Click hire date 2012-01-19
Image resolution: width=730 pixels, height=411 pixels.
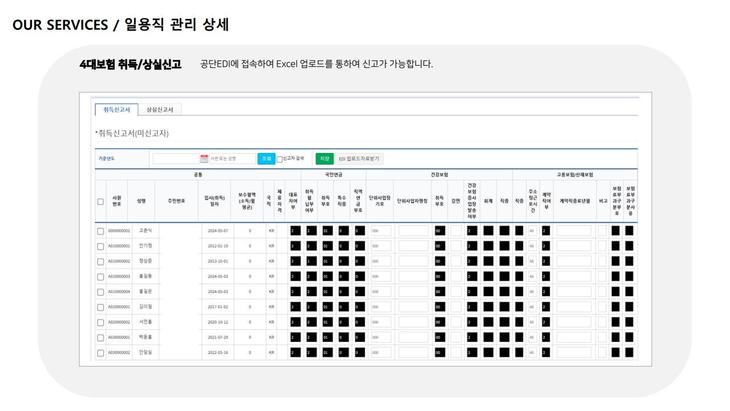pos(218,247)
